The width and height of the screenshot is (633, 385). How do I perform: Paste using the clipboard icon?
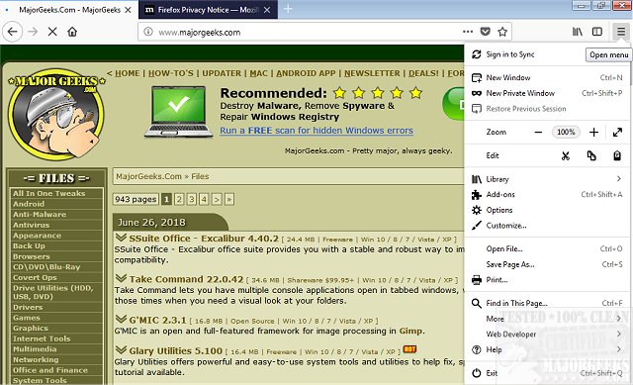click(617, 155)
